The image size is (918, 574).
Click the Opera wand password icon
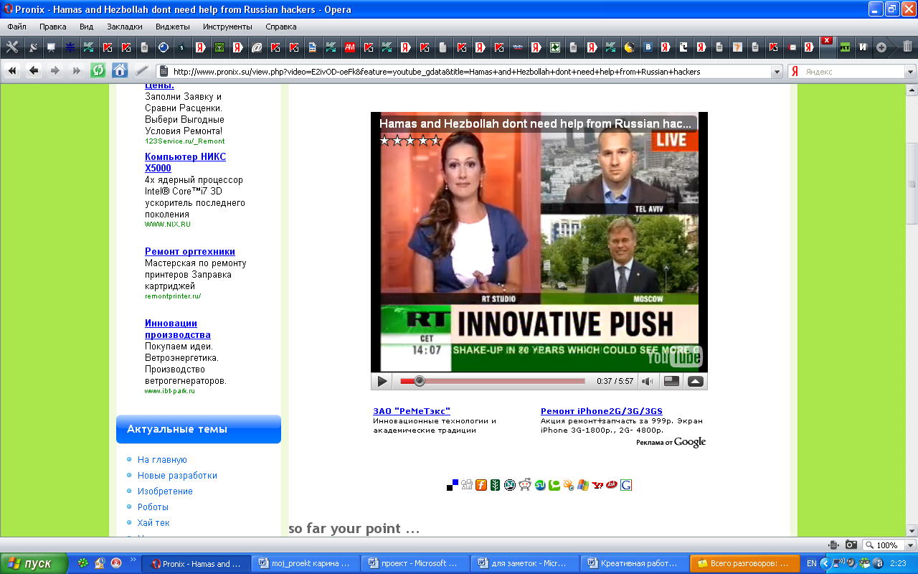(141, 71)
